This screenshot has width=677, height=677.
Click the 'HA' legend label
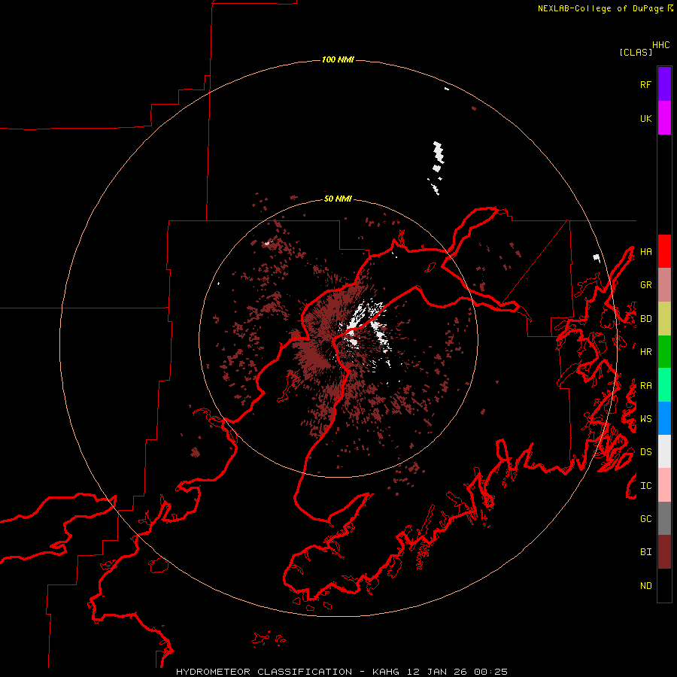pyautogui.click(x=645, y=252)
